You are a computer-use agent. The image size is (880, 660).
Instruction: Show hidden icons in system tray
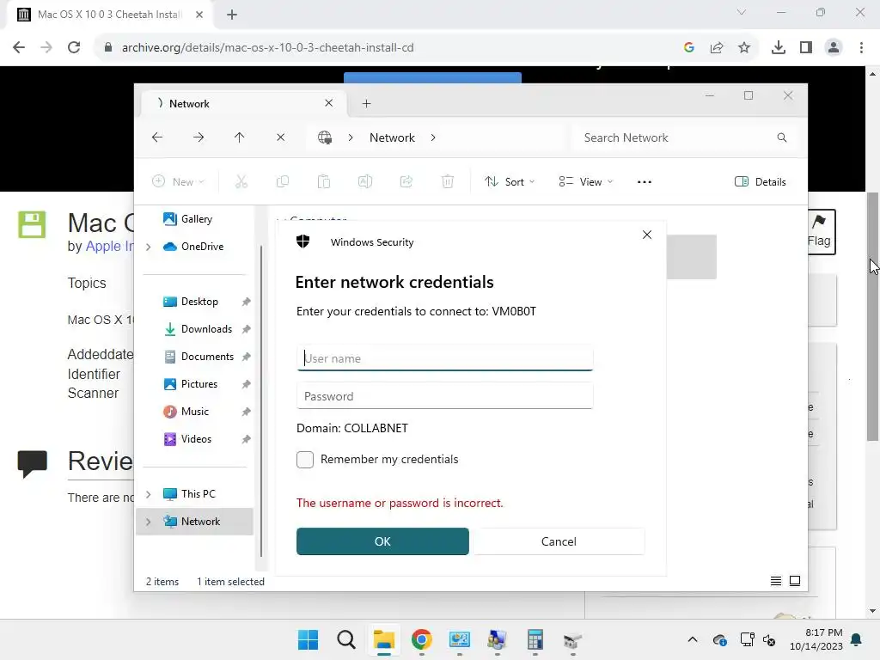693,639
